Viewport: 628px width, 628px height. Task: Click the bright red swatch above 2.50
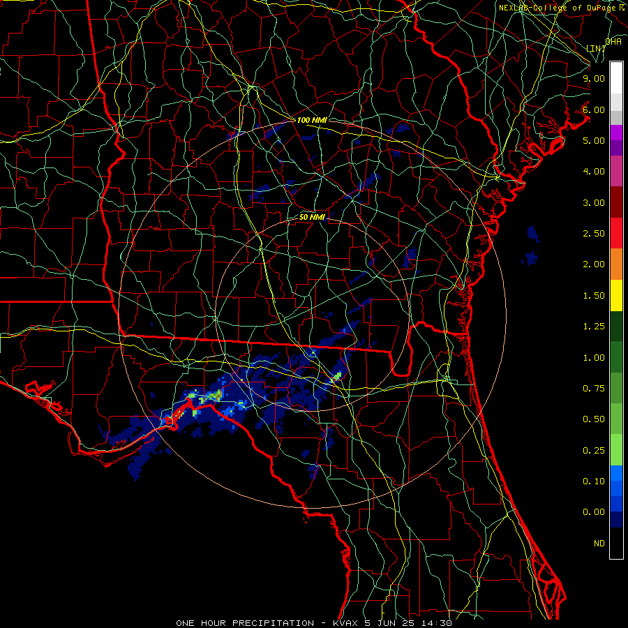(616, 233)
